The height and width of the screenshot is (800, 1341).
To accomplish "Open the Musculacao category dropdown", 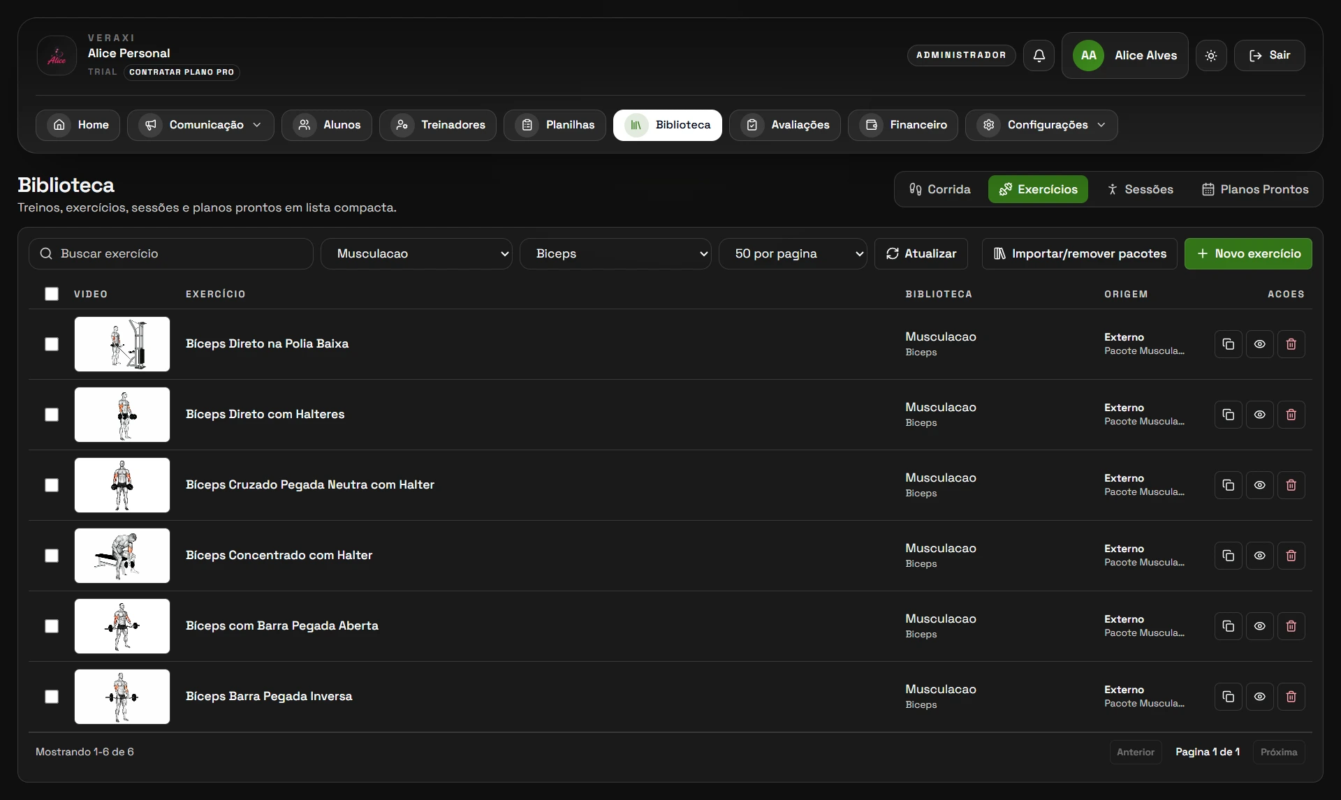I will click(x=416, y=253).
